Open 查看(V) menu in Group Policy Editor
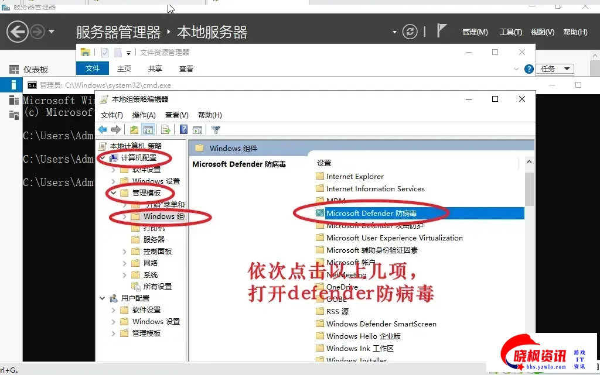The height and width of the screenshot is (375, 600). pos(177,115)
